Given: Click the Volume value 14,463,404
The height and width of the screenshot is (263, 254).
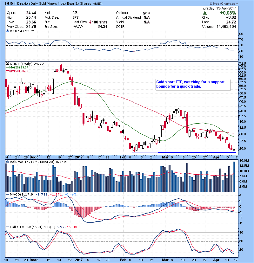Looking at the screenshot, I should 226,27.
